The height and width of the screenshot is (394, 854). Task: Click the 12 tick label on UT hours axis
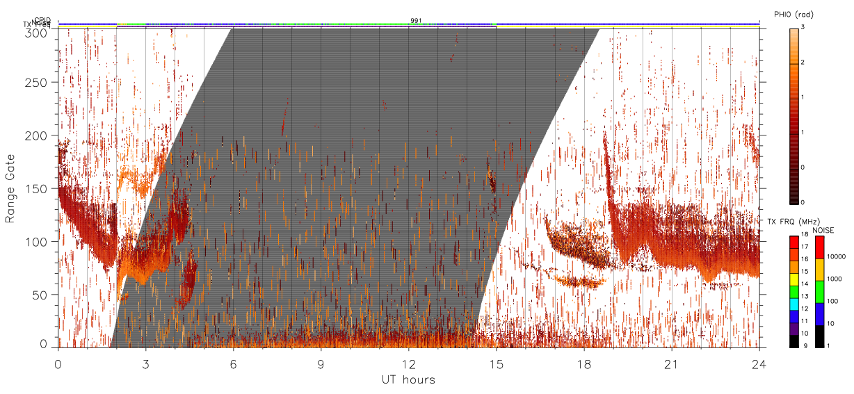(x=408, y=364)
